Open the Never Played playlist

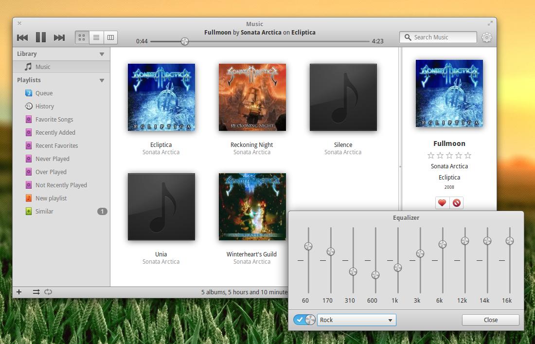click(61, 159)
